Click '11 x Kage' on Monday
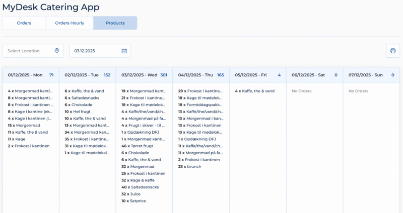The image size is (403, 213). coord(17,139)
